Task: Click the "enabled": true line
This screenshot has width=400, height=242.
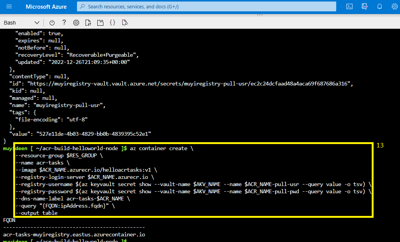Action: 39,34
